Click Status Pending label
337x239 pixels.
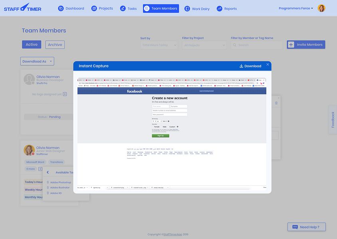click(49, 117)
